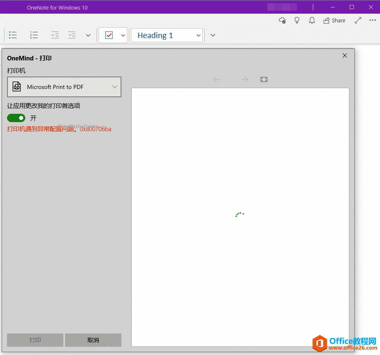Click the sync status cloud icon
Screen dimensions: 380x355
coord(282,20)
